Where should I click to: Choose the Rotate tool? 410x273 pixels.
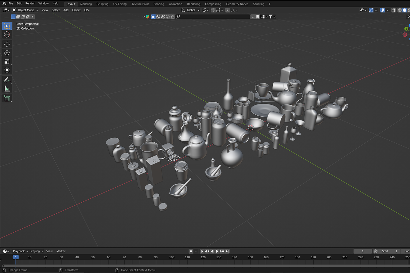click(x=7, y=53)
